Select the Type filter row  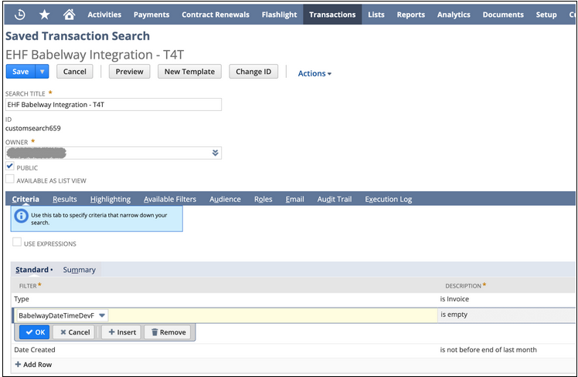[x=294, y=299]
